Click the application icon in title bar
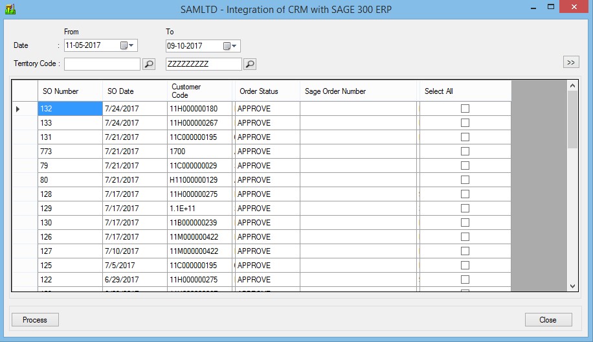593x342 pixels. point(10,8)
